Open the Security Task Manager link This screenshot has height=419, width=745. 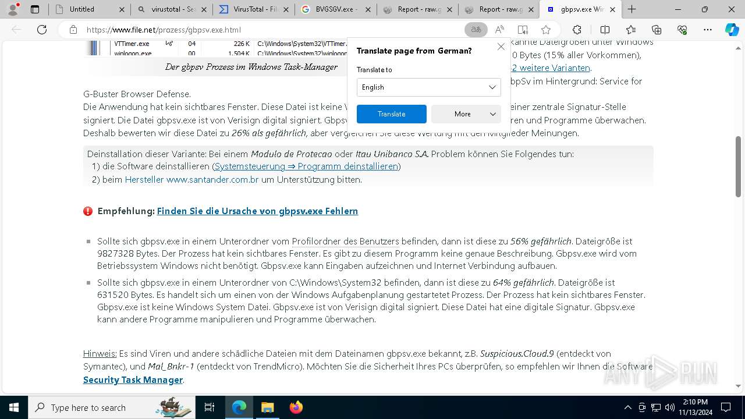[x=133, y=380]
